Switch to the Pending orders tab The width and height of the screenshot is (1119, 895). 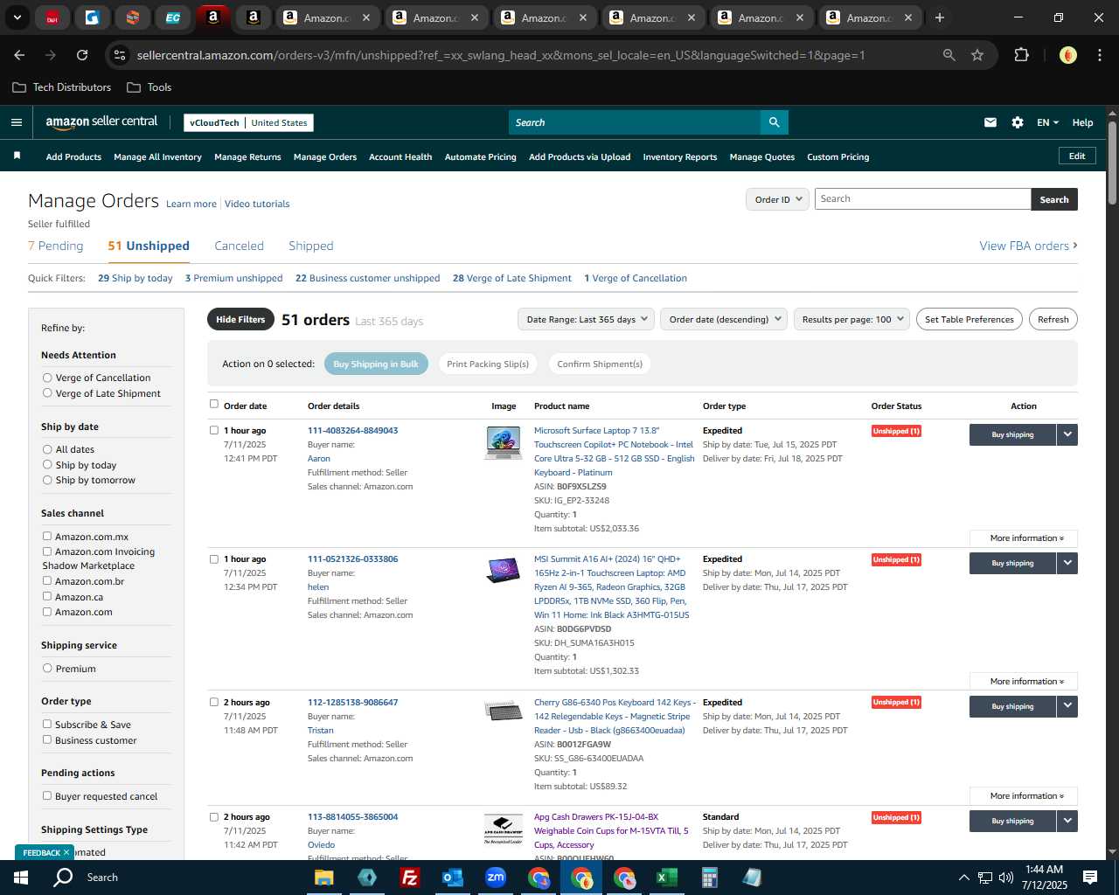[56, 246]
